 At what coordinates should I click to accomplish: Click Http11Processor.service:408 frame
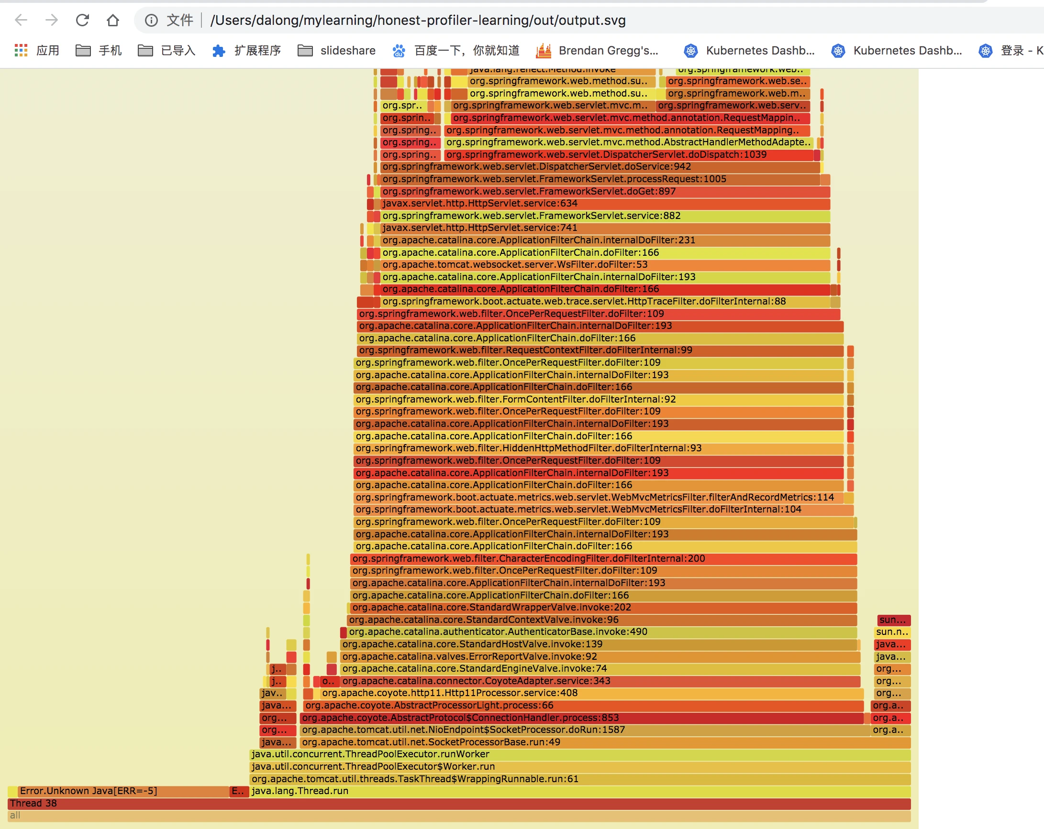click(592, 693)
